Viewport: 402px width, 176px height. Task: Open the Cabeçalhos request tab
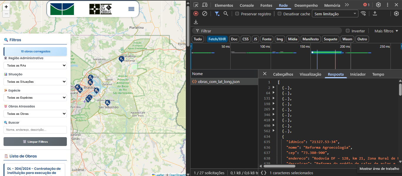(x=283, y=74)
